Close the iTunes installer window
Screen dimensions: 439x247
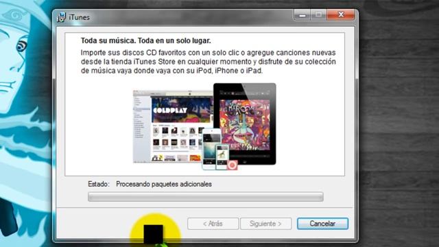pyautogui.click(x=341, y=14)
